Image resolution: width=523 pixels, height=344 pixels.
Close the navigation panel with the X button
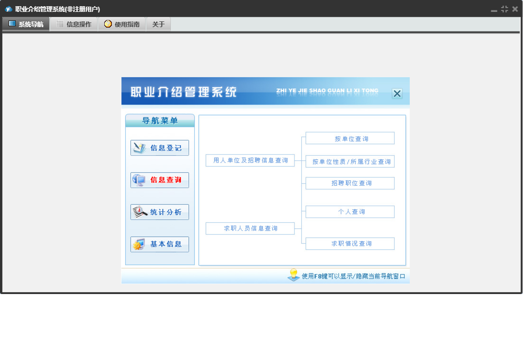coord(397,93)
